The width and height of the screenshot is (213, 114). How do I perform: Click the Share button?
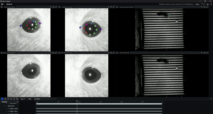tap(197, 4)
